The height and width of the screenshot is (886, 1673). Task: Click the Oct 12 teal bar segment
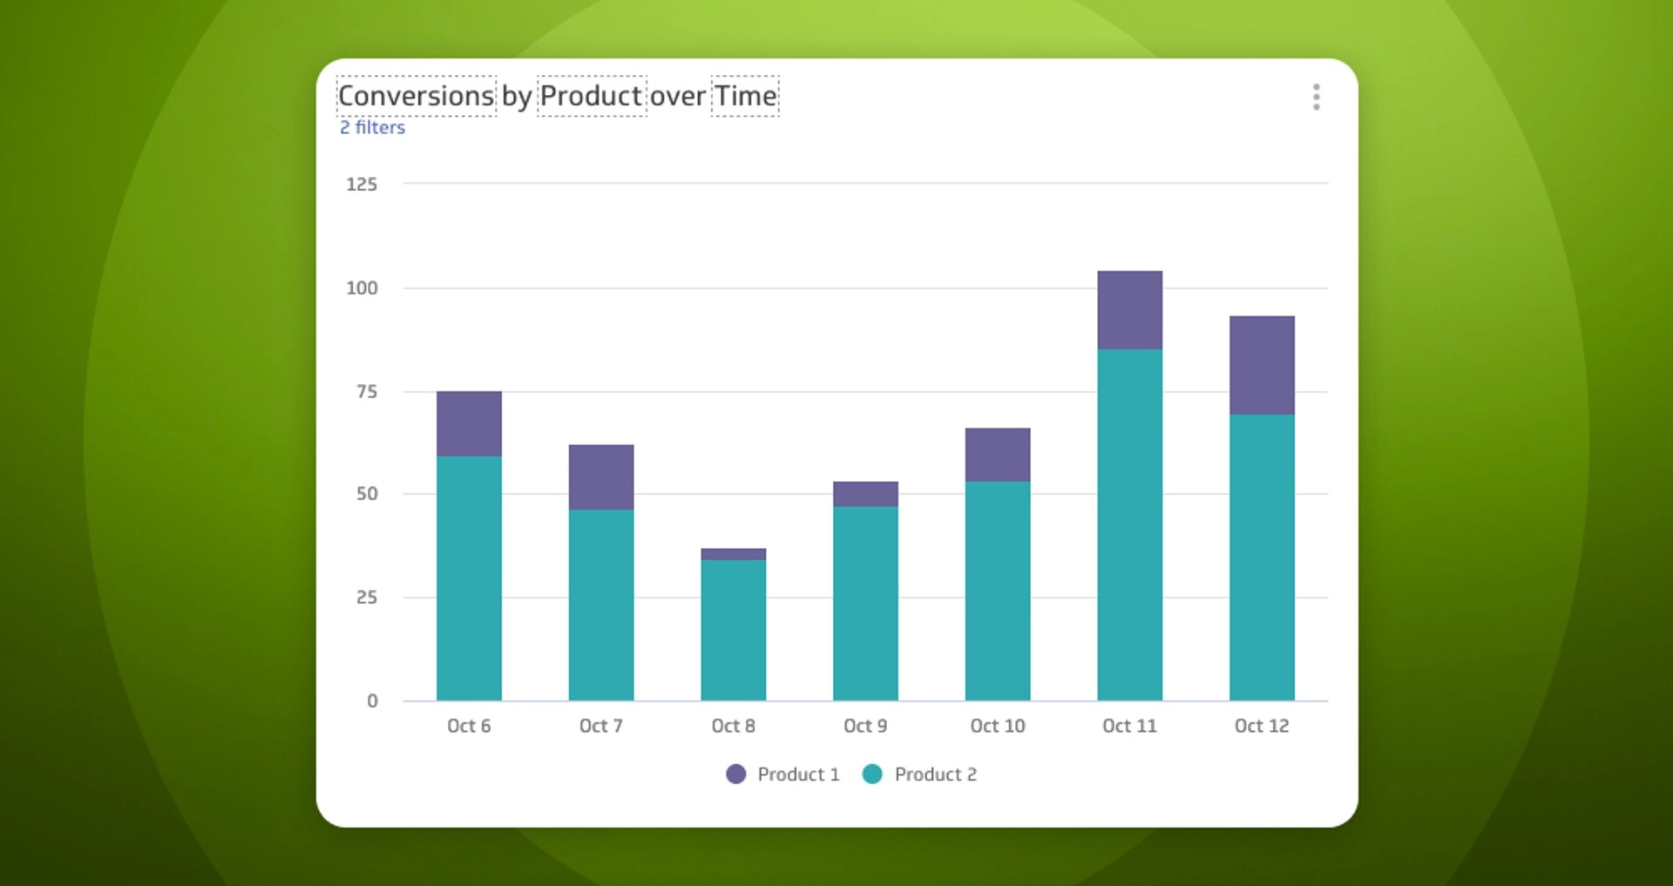pos(1262,558)
